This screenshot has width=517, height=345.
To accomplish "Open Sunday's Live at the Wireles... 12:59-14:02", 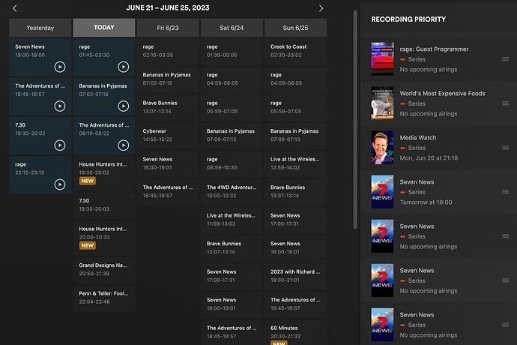I will (295, 163).
